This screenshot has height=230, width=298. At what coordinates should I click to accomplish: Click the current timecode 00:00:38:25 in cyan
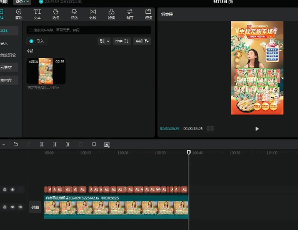tap(169, 129)
